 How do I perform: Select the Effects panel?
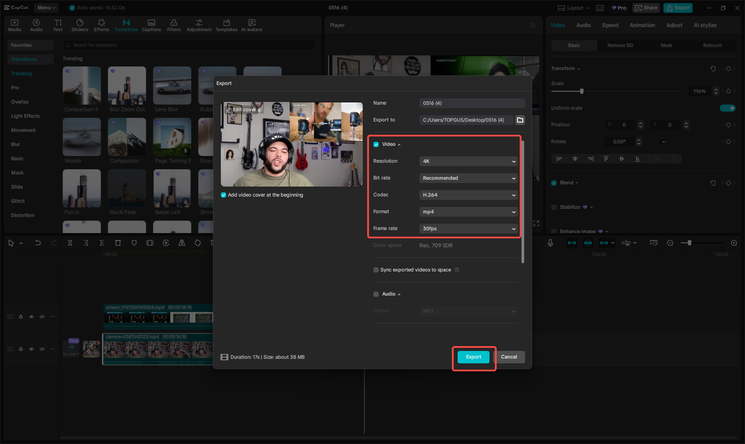pyautogui.click(x=102, y=24)
